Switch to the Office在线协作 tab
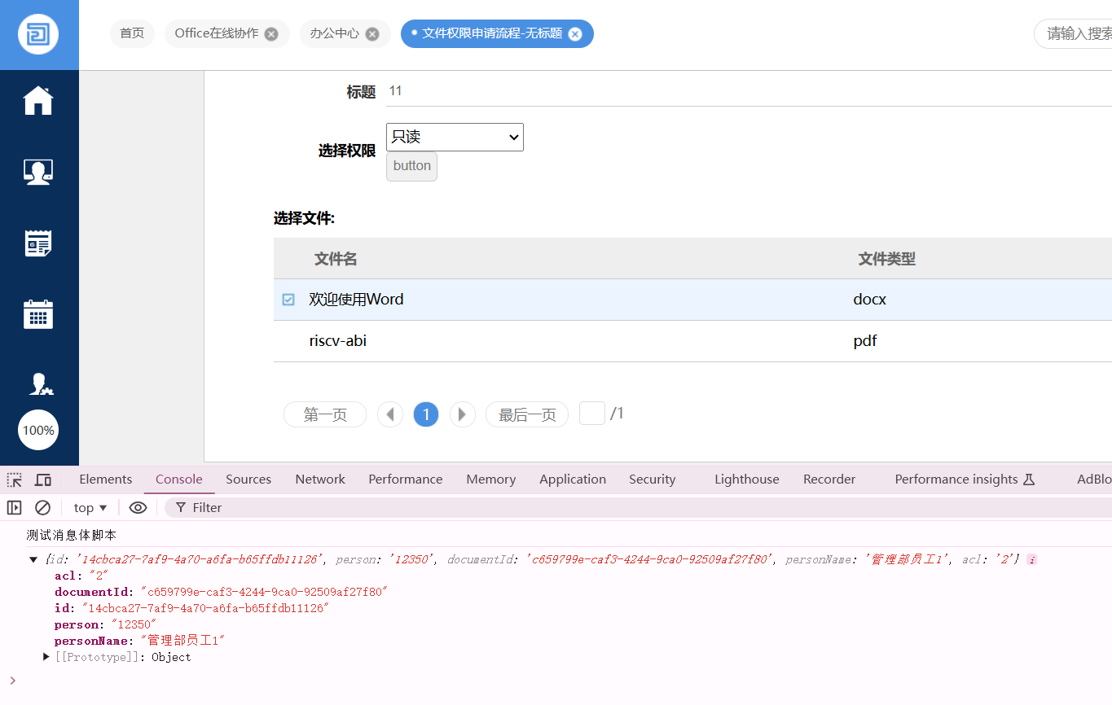The width and height of the screenshot is (1112, 705). [217, 34]
